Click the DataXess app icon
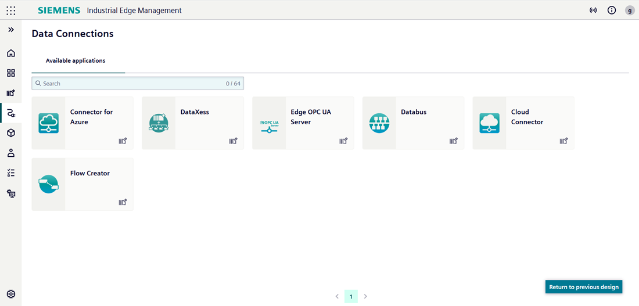The height and width of the screenshot is (306, 639). (x=159, y=123)
